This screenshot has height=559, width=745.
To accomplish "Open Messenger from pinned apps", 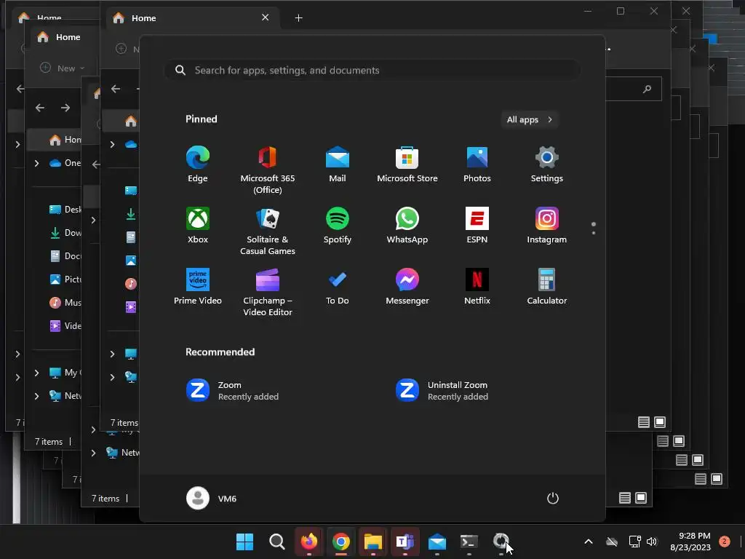I will (x=407, y=287).
